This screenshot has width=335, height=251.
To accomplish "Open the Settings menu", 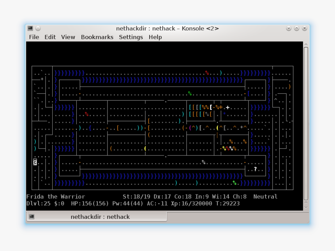I will (131, 37).
